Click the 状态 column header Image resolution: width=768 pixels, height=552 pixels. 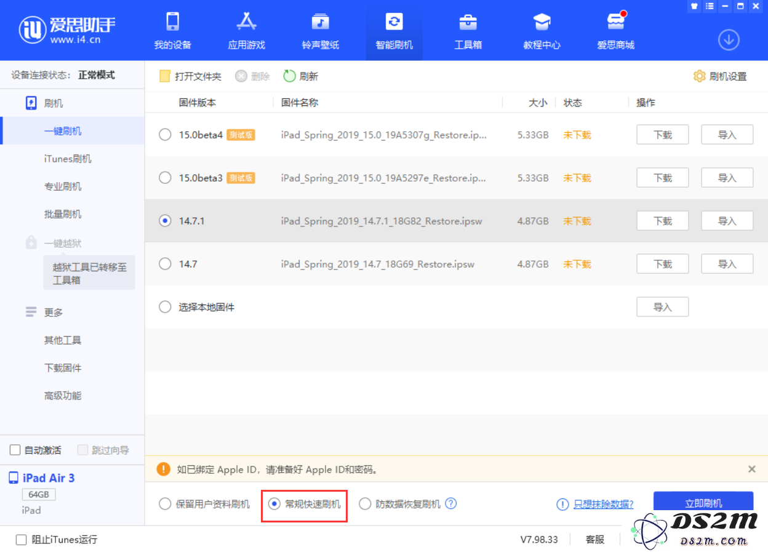click(x=573, y=103)
